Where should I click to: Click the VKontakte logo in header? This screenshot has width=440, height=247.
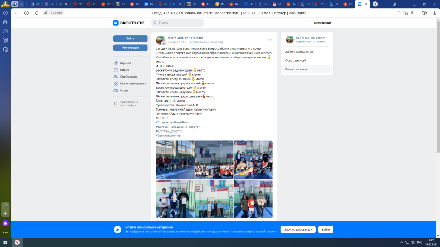point(127,23)
